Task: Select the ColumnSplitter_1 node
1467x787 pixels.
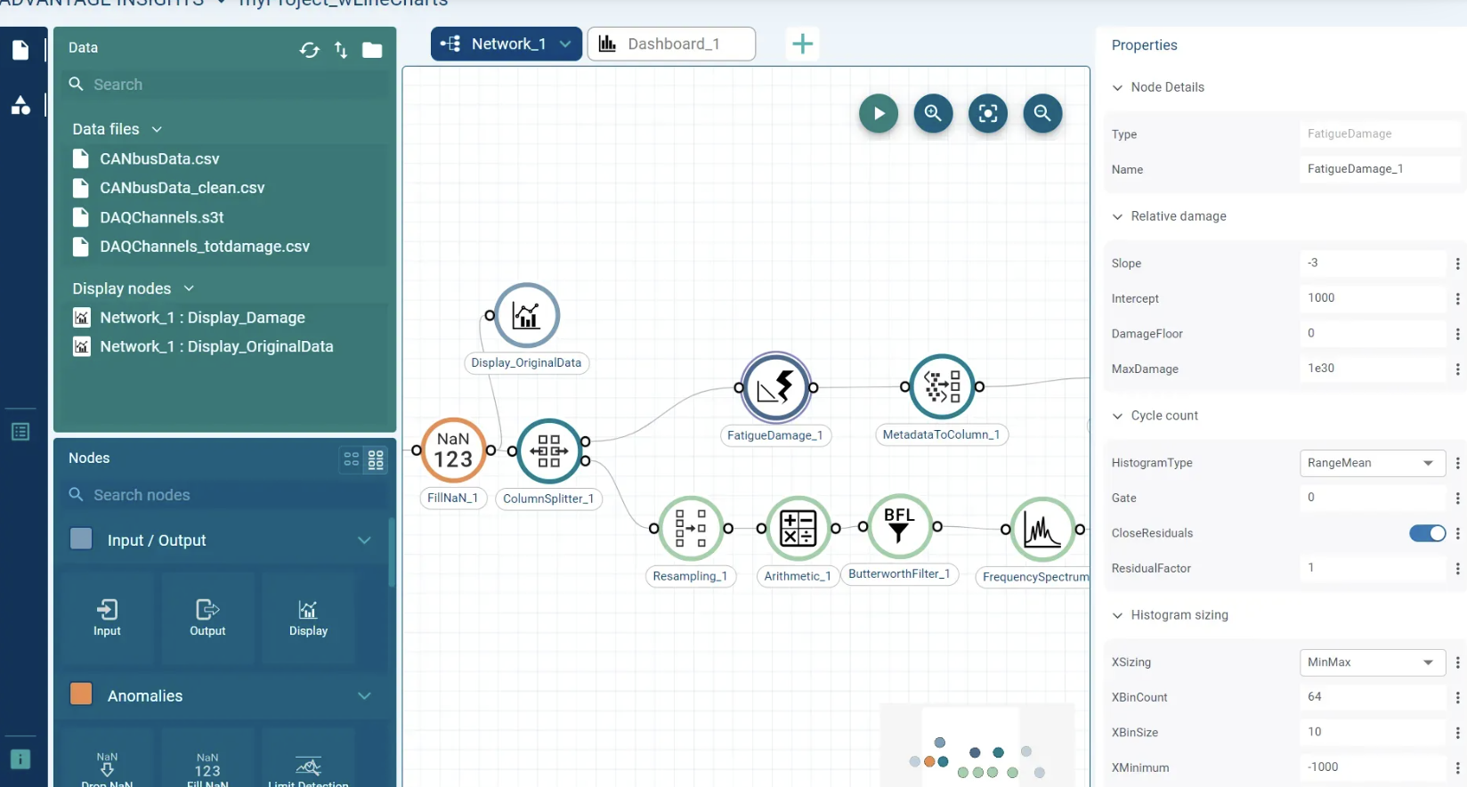Action: click(x=549, y=451)
